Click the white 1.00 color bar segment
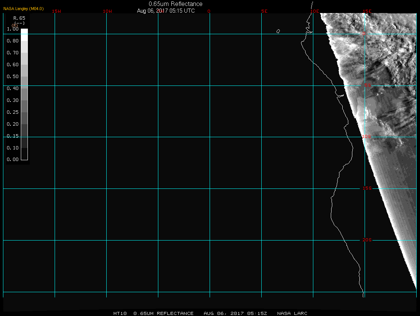The width and height of the screenshot is (420, 316). pos(24,31)
